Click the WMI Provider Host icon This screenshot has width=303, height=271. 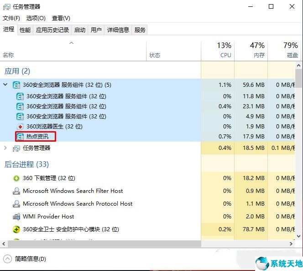click(x=16, y=217)
